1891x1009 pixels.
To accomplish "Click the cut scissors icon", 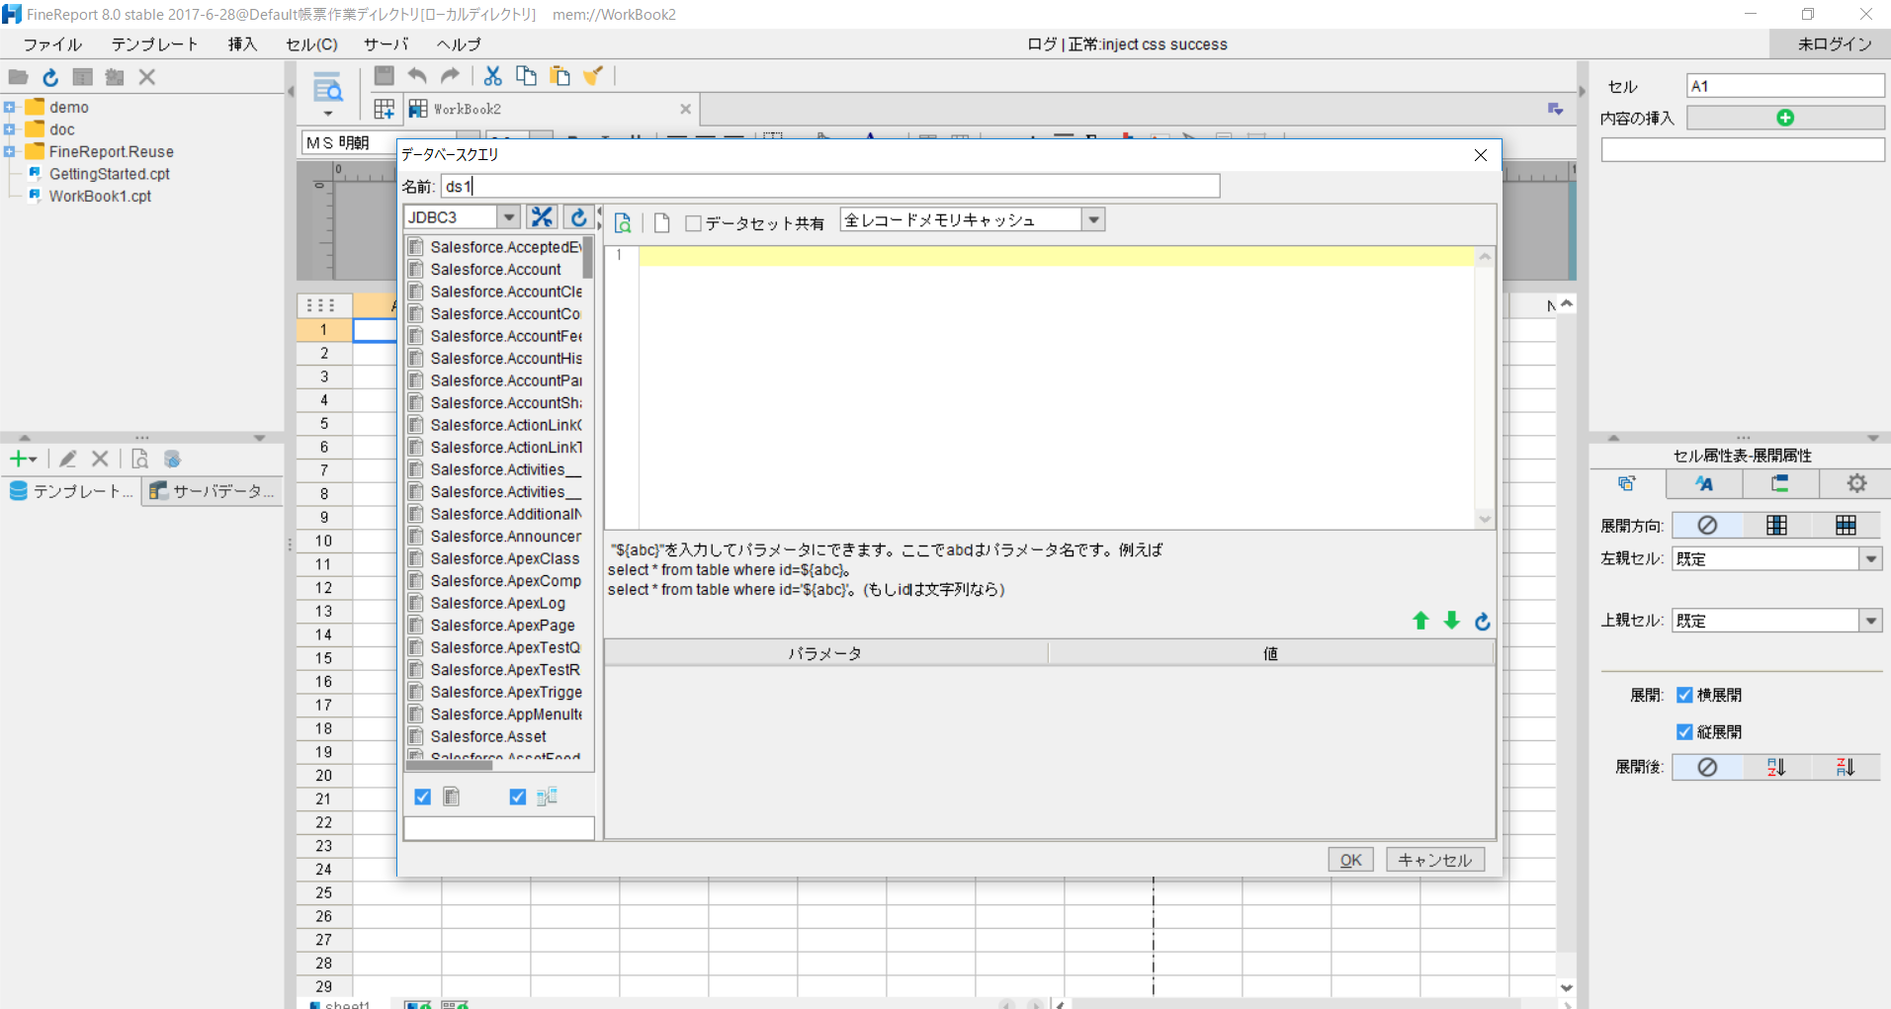I will [493, 76].
